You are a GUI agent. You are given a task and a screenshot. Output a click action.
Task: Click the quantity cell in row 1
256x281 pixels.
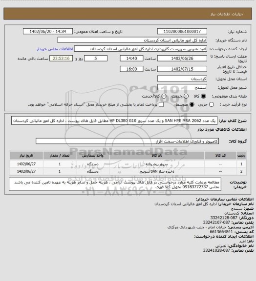(60, 164)
